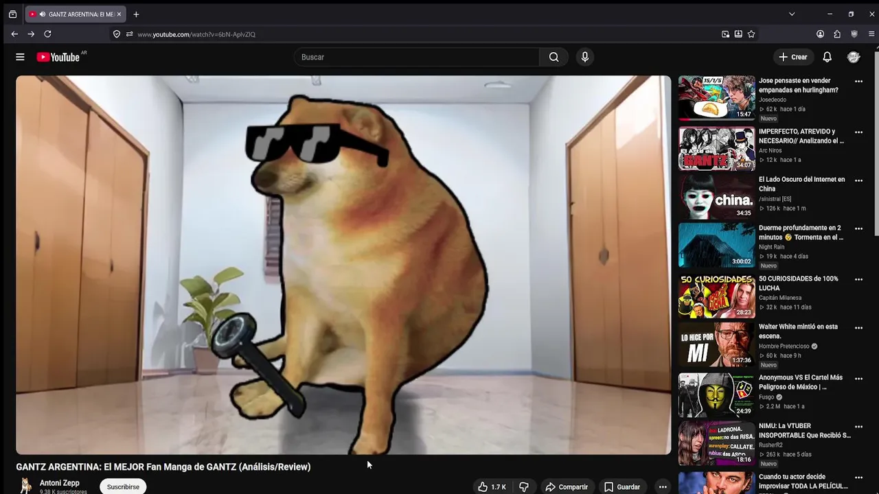Start voice search with the microphone
This screenshot has height=494, width=879.
tap(585, 57)
